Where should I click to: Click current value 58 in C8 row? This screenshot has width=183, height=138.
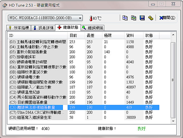click(x=71, y=118)
